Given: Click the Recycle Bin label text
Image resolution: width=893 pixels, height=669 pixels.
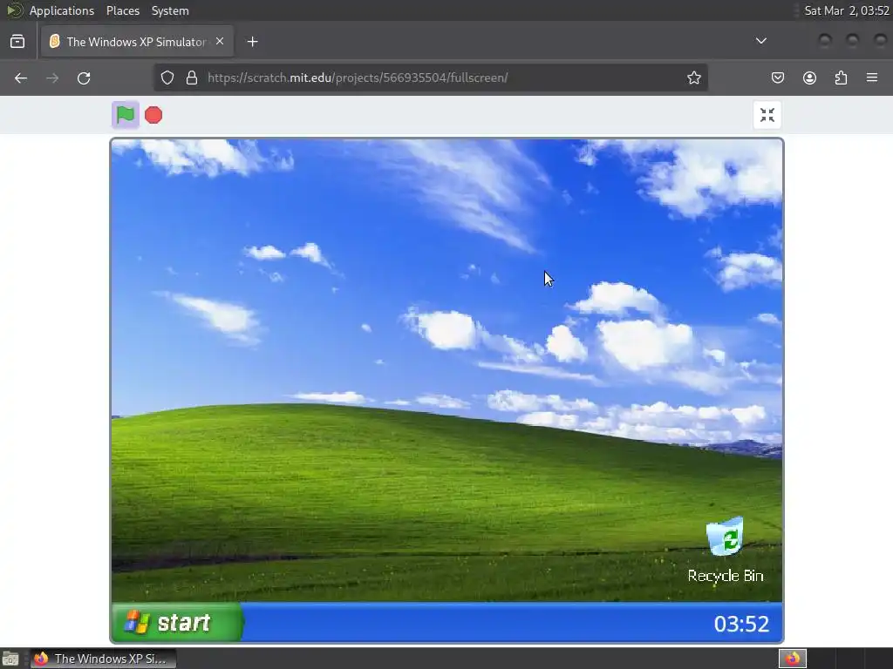Looking at the screenshot, I should point(725,576).
